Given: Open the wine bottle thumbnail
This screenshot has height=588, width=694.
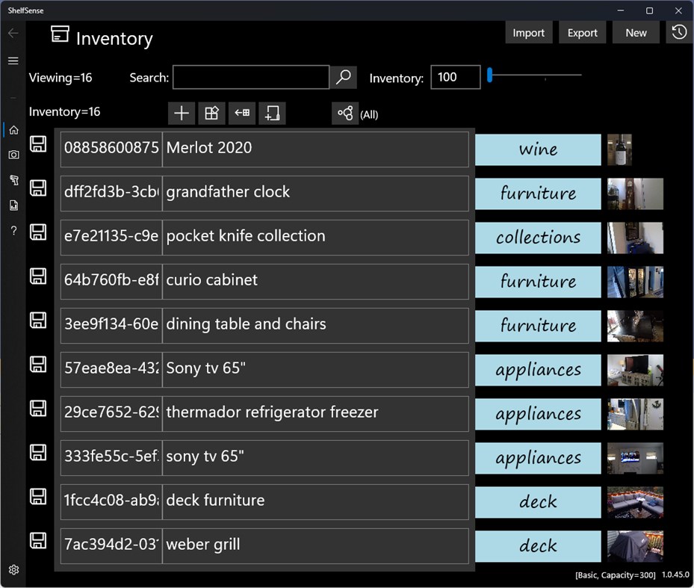Looking at the screenshot, I should [619, 149].
